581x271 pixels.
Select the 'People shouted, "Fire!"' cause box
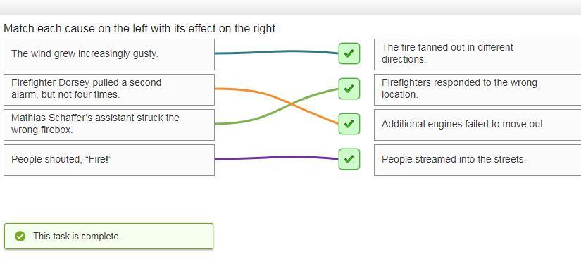tap(109, 160)
